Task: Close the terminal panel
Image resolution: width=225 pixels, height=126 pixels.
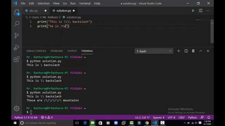Action: point(208,51)
